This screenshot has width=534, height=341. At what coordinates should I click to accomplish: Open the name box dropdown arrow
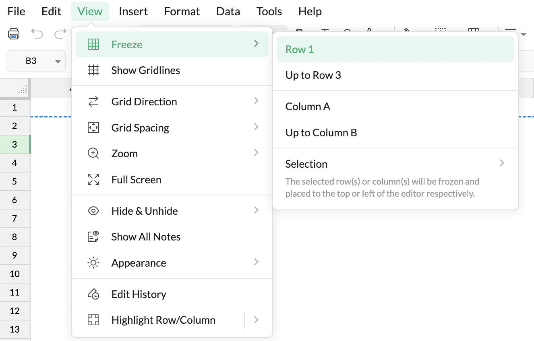click(x=58, y=62)
